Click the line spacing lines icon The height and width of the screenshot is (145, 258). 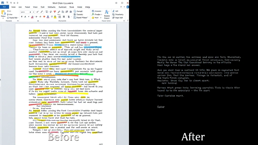point(60,17)
